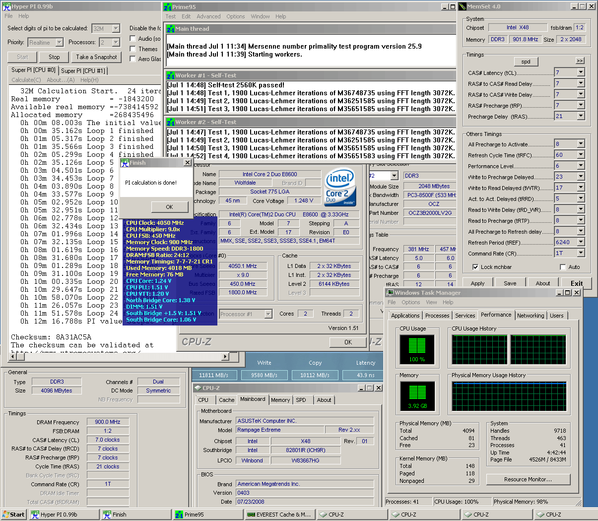This screenshot has width=598, height=521.
Task: Click the spd button in MemSet
Action: (x=526, y=62)
